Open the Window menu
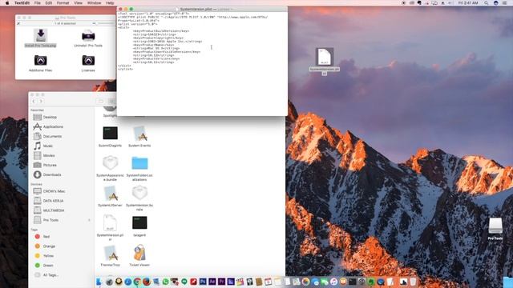 [x=95, y=3]
